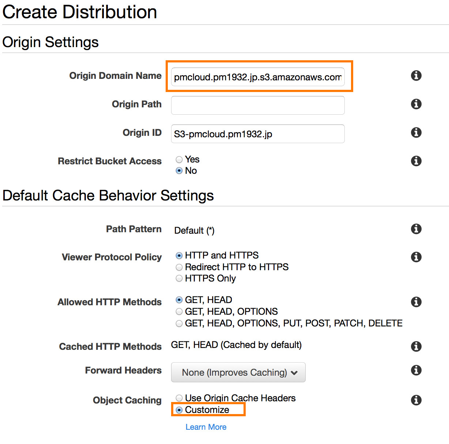Open the Learn More link
Screen dimensions: 449x444
(206, 427)
